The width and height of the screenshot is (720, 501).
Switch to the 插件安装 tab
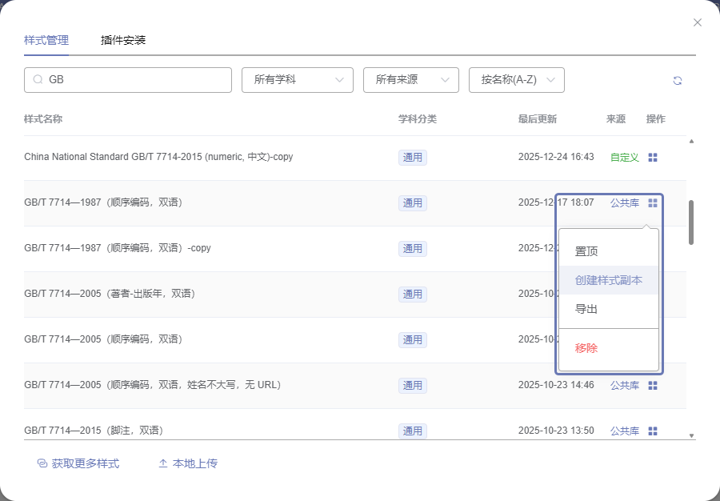pos(123,40)
